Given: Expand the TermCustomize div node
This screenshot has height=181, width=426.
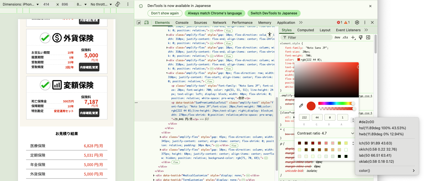Looking at the screenshot, I should click(x=154, y=180).
